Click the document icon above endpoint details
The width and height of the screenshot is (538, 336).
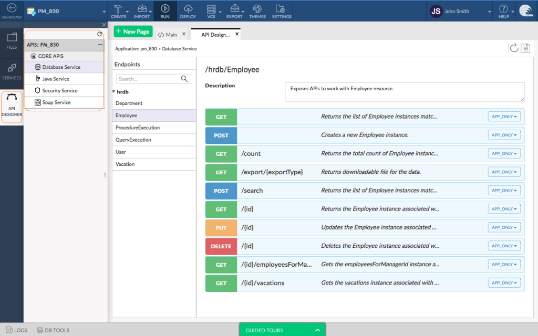click(525, 48)
